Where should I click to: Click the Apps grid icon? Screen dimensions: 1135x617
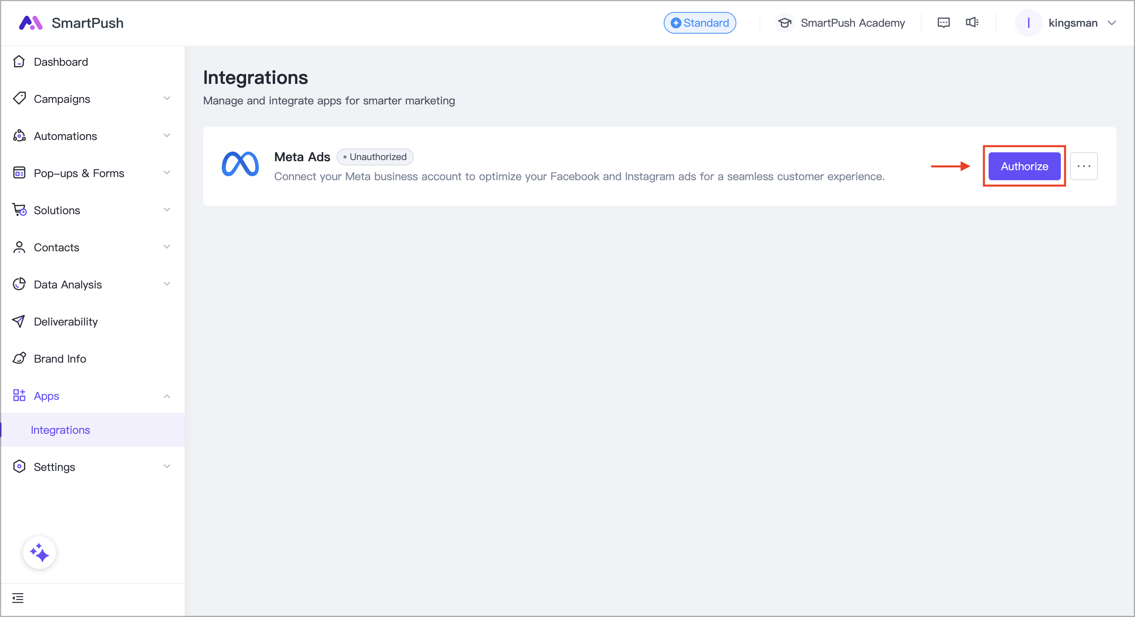pos(19,395)
